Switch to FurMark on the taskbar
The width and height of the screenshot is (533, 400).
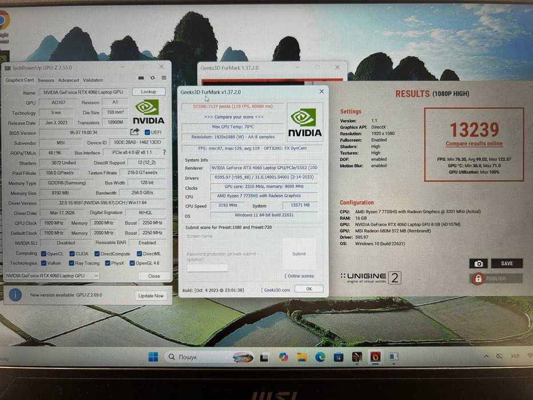tap(375, 357)
